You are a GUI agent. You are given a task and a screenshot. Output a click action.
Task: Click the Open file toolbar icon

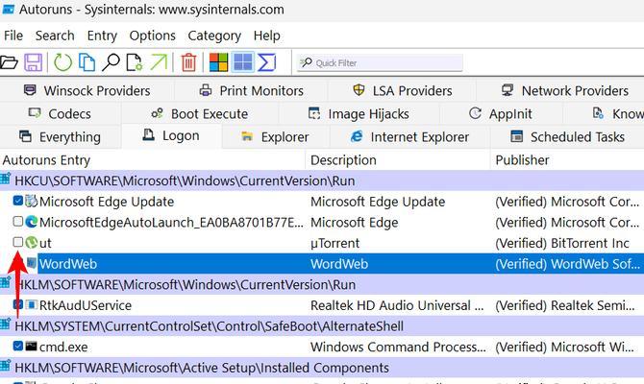pyautogui.click(x=9, y=62)
